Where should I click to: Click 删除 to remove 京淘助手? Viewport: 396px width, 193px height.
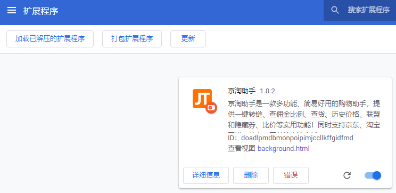(251, 175)
